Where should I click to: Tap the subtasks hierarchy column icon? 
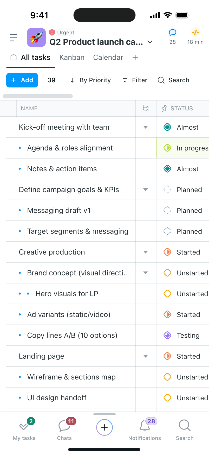click(146, 108)
